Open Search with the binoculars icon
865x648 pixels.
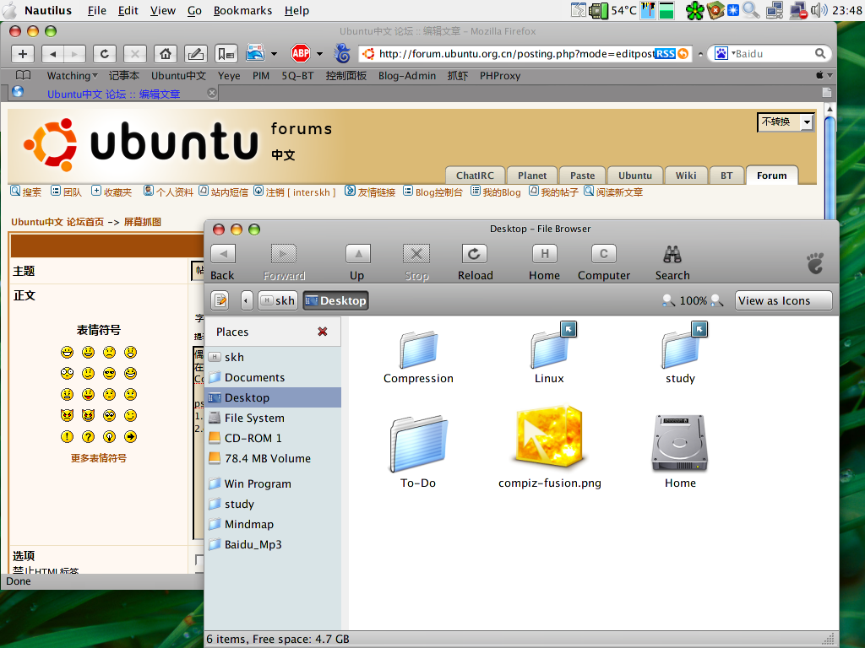coord(672,263)
